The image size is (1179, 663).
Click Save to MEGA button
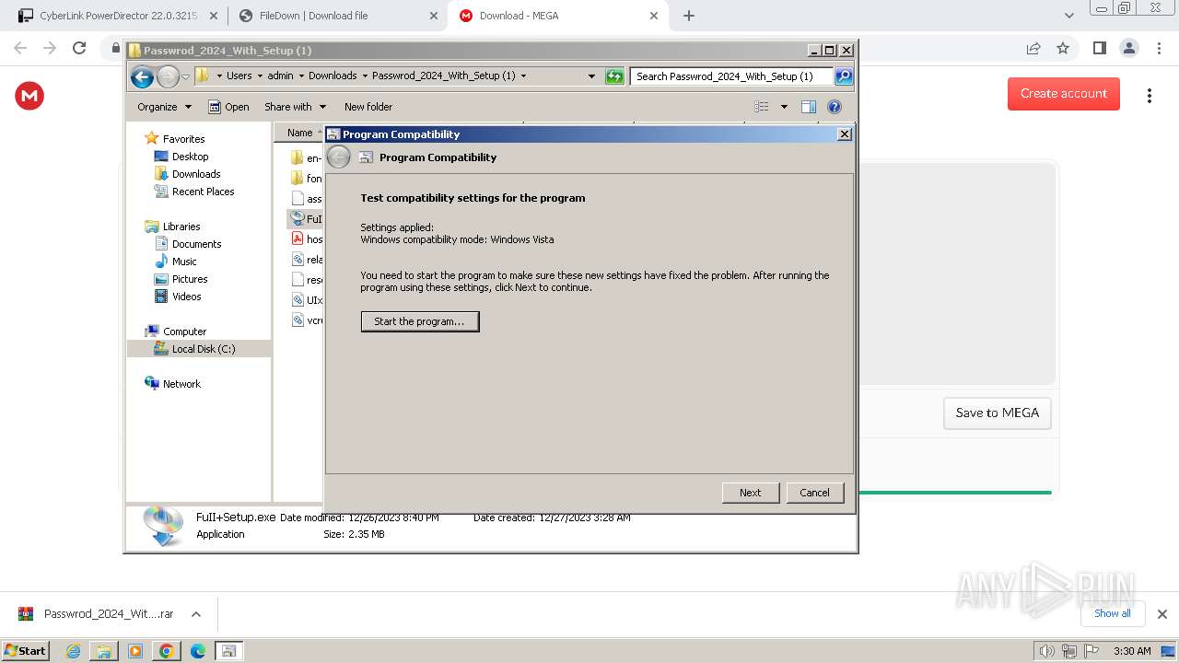click(997, 413)
